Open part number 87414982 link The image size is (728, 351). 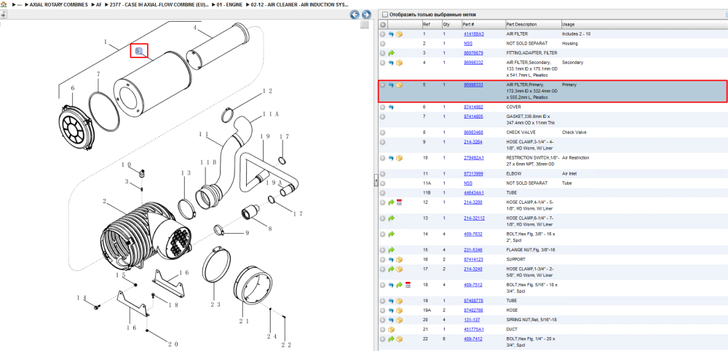(474, 107)
